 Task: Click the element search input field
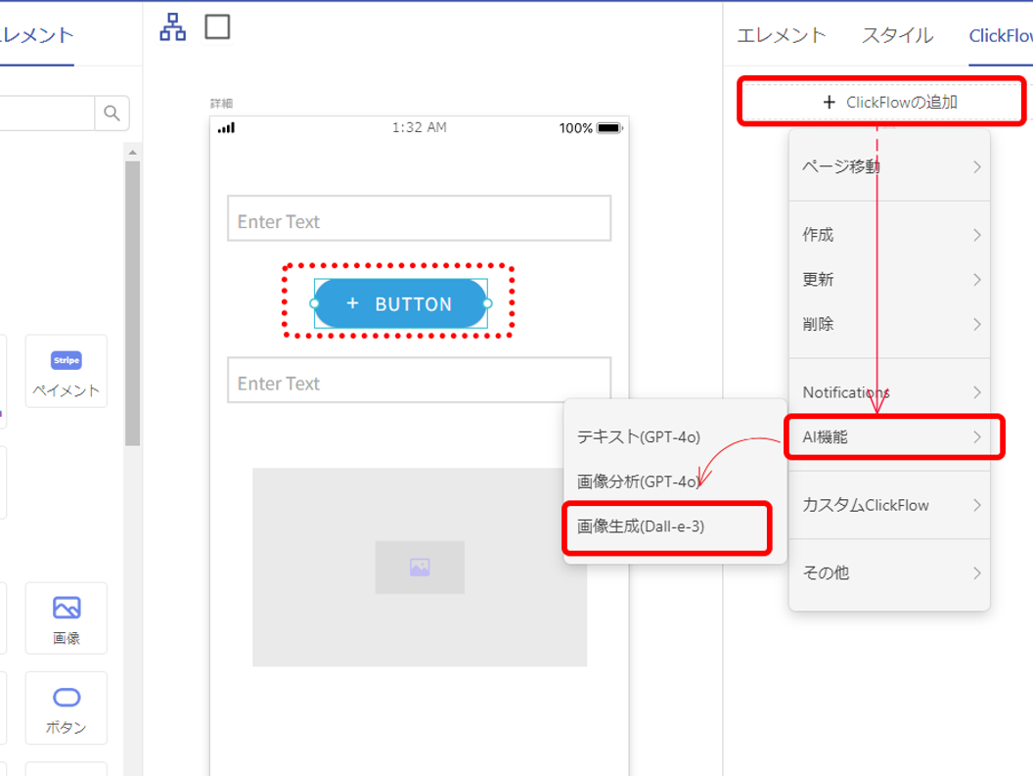(x=47, y=114)
